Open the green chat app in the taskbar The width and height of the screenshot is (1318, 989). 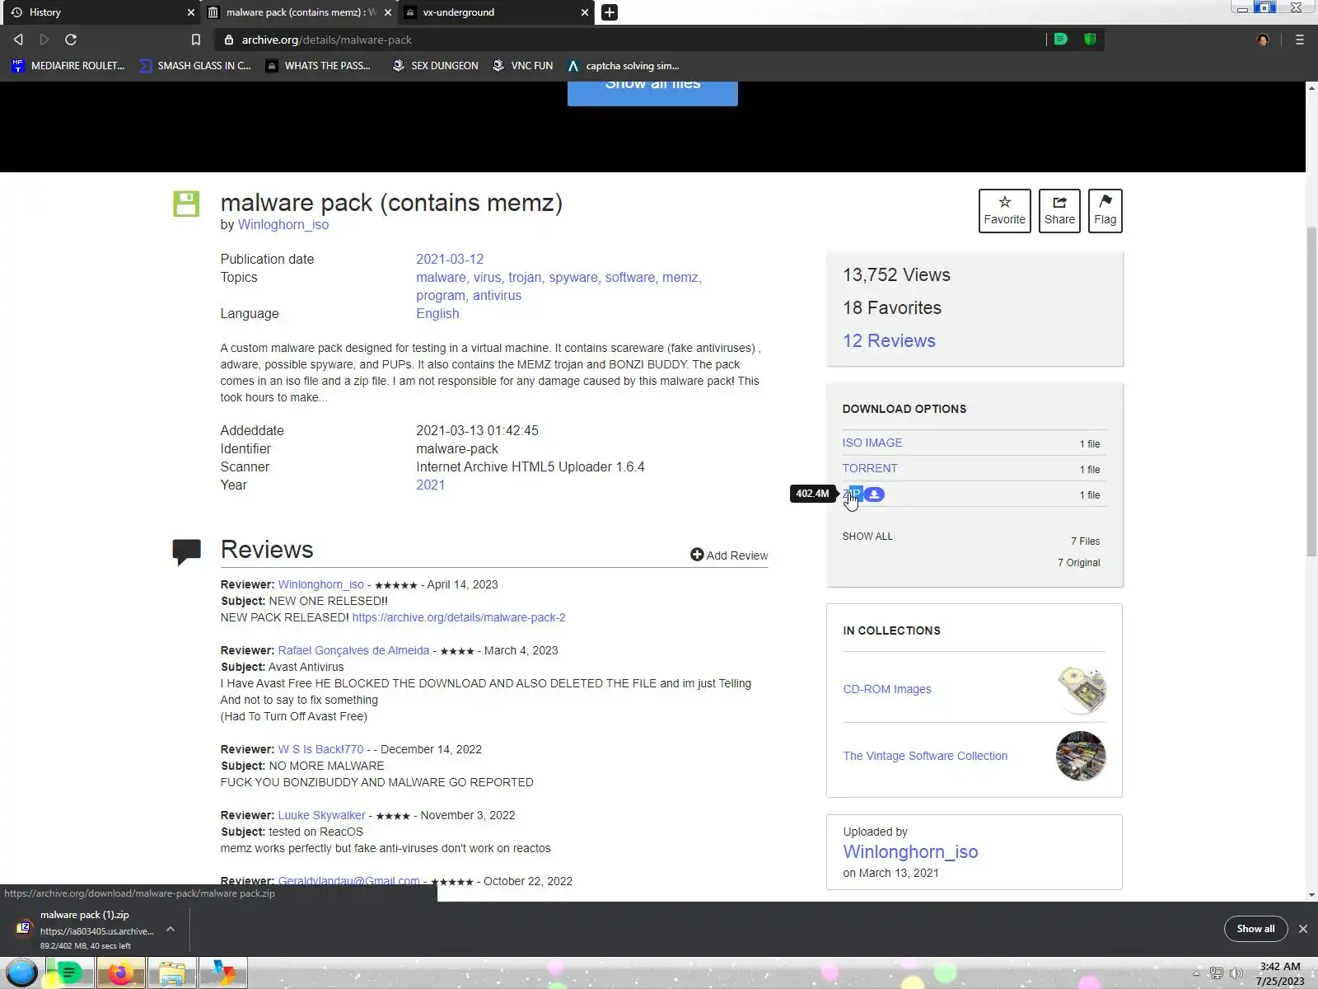(69, 973)
